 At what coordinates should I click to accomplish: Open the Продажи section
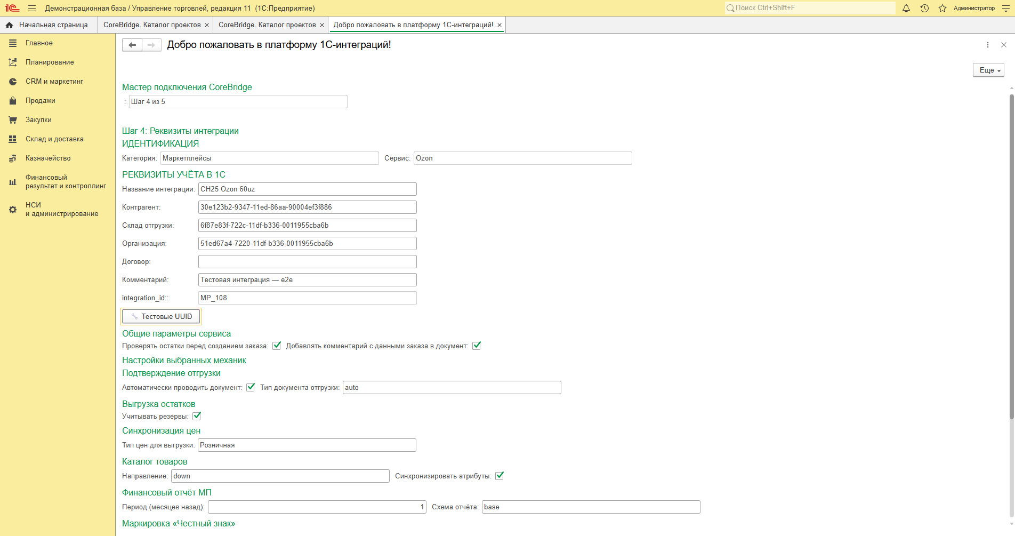[58, 101]
